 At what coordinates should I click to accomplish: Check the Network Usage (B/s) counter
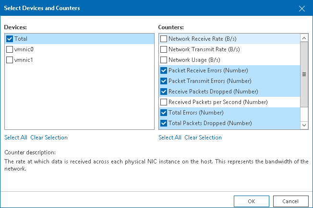[x=164, y=60]
